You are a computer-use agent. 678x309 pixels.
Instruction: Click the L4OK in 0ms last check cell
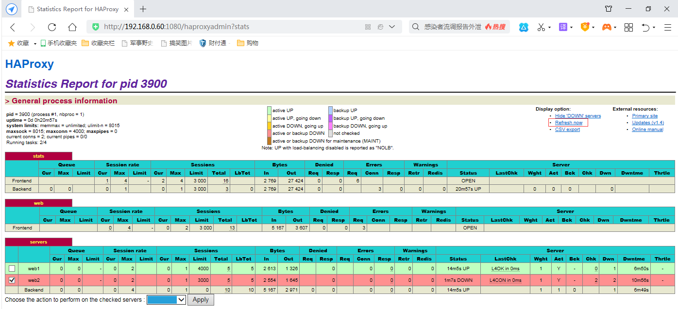point(505,268)
